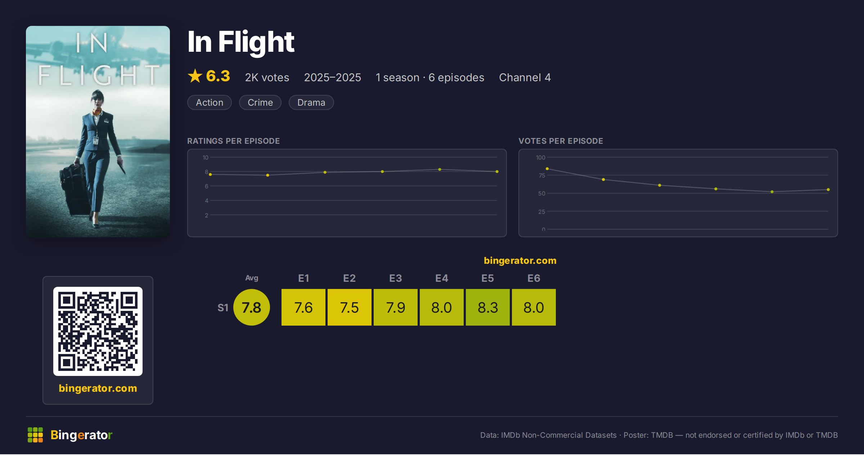Click the fifth point on ratings chart
The width and height of the screenshot is (864, 455).
coord(440,169)
